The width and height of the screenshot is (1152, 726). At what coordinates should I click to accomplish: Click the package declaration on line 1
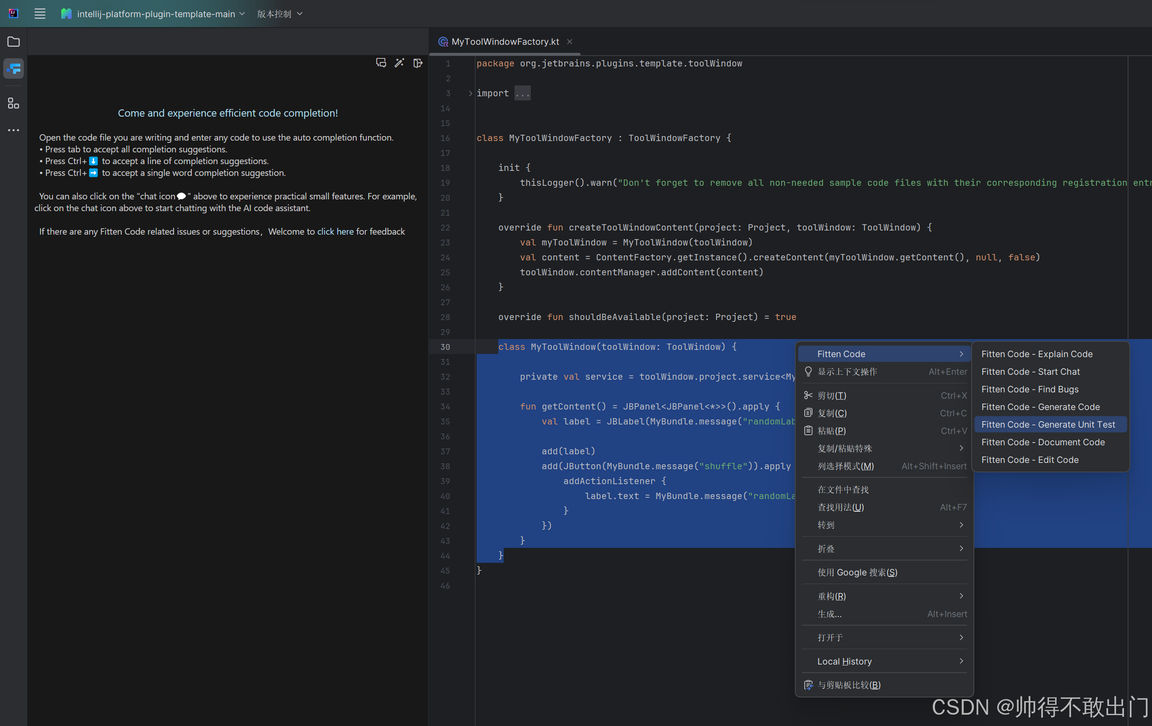(x=609, y=64)
